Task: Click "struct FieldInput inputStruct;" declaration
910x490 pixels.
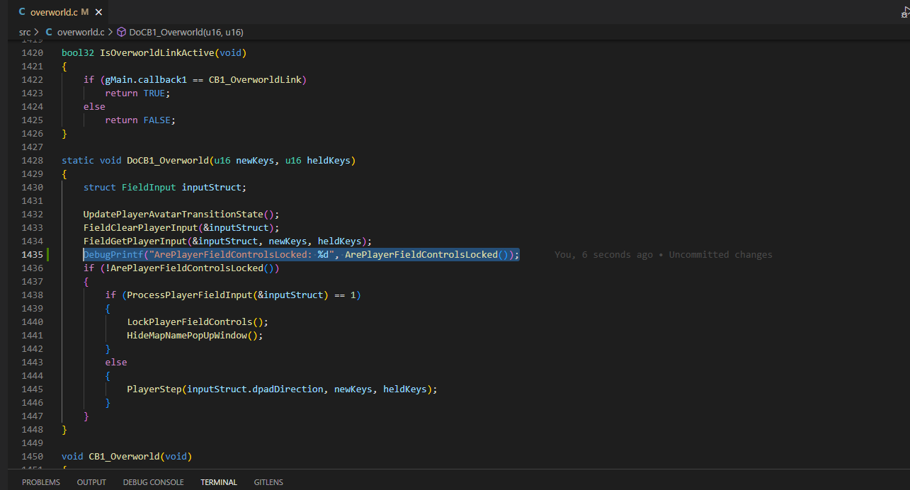Action: point(165,188)
